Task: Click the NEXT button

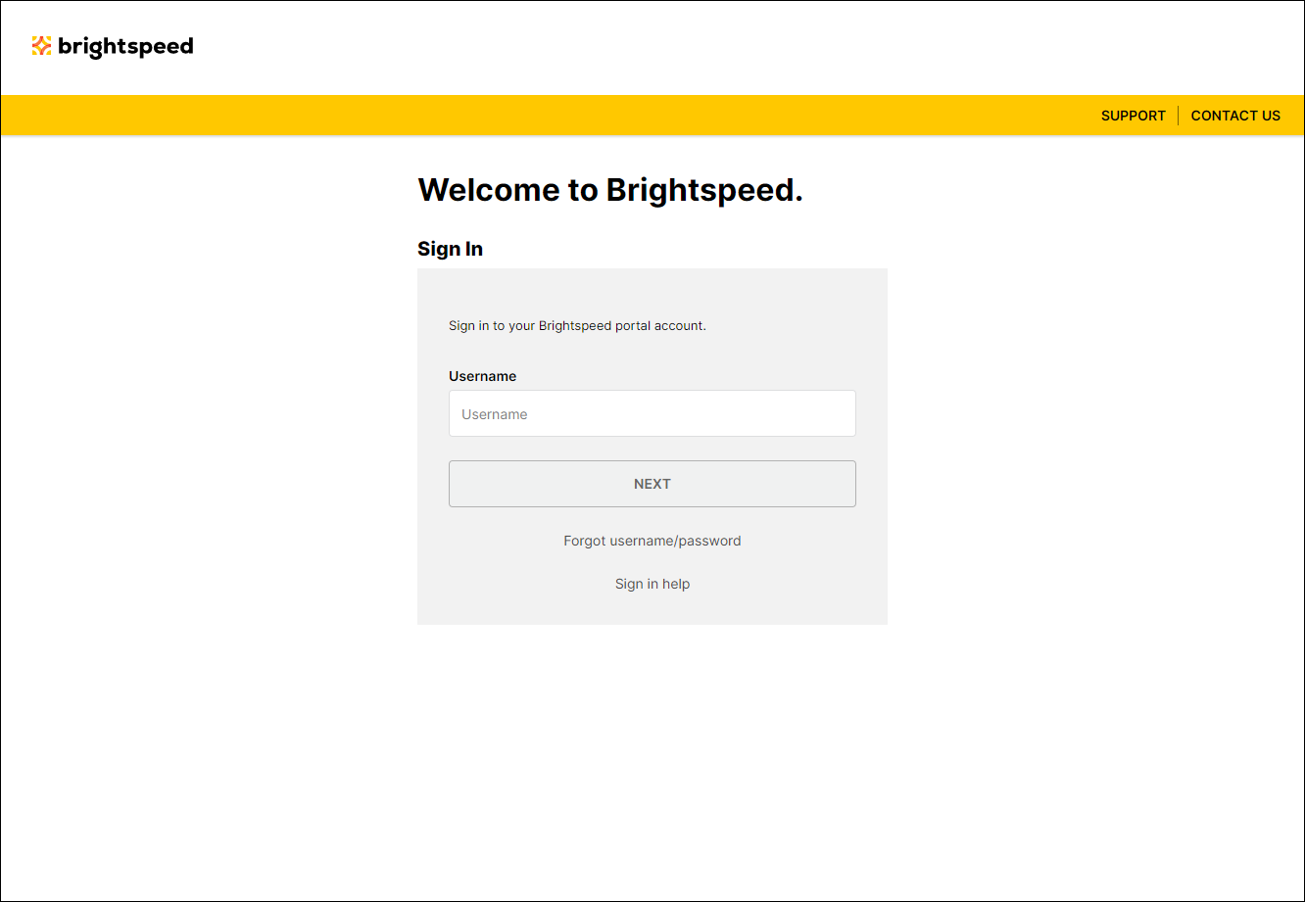Action: coord(652,484)
